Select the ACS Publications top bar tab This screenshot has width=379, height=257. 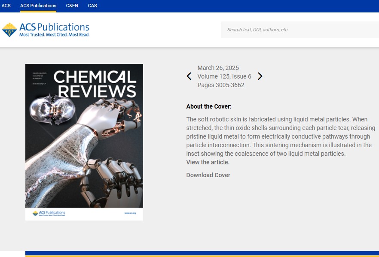point(38,6)
